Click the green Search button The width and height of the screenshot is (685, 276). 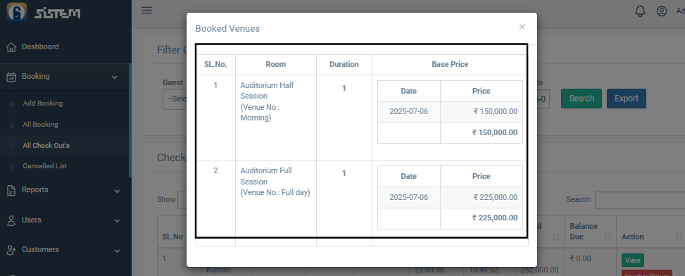tap(581, 99)
